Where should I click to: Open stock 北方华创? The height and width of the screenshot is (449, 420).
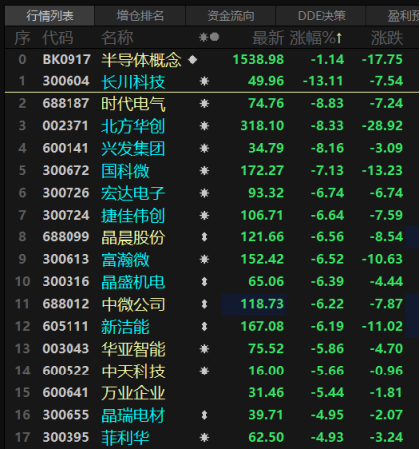[x=133, y=126]
